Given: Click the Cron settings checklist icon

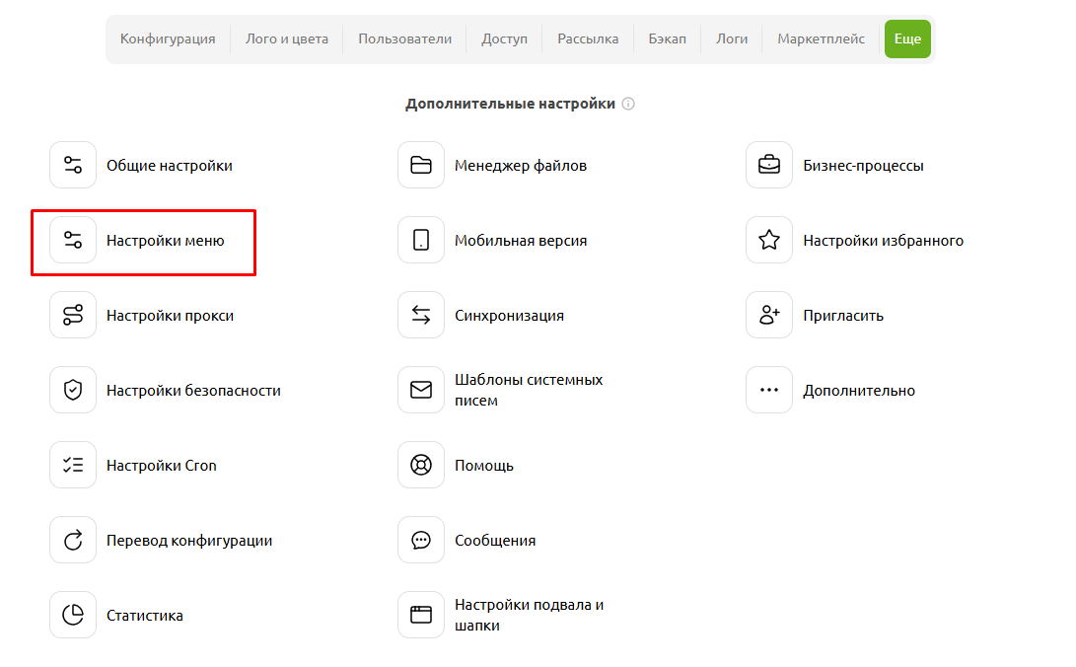Looking at the screenshot, I should 73,465.
